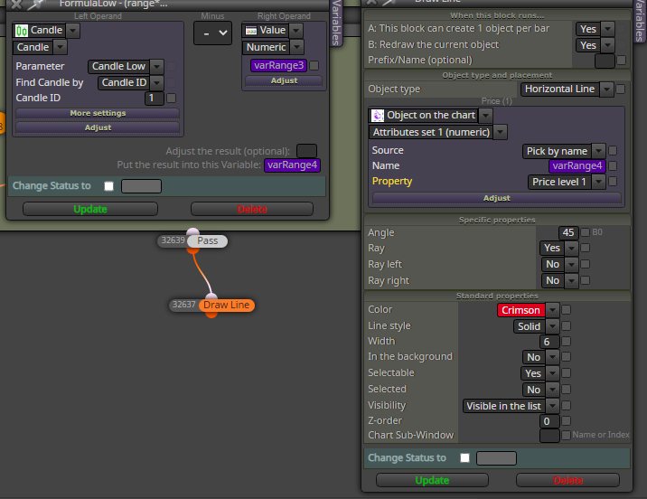Toggle Name or Index checkbox for Chart Sub-Window

click(566, 435)
